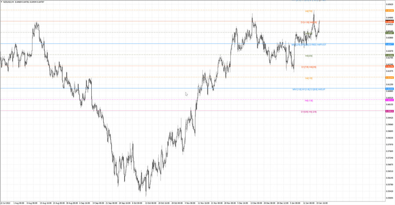Image resolution: width=395 pixels, height=205 pixels.
Task: Click the blue 0.61035 price tag
Action: (390, 89)
